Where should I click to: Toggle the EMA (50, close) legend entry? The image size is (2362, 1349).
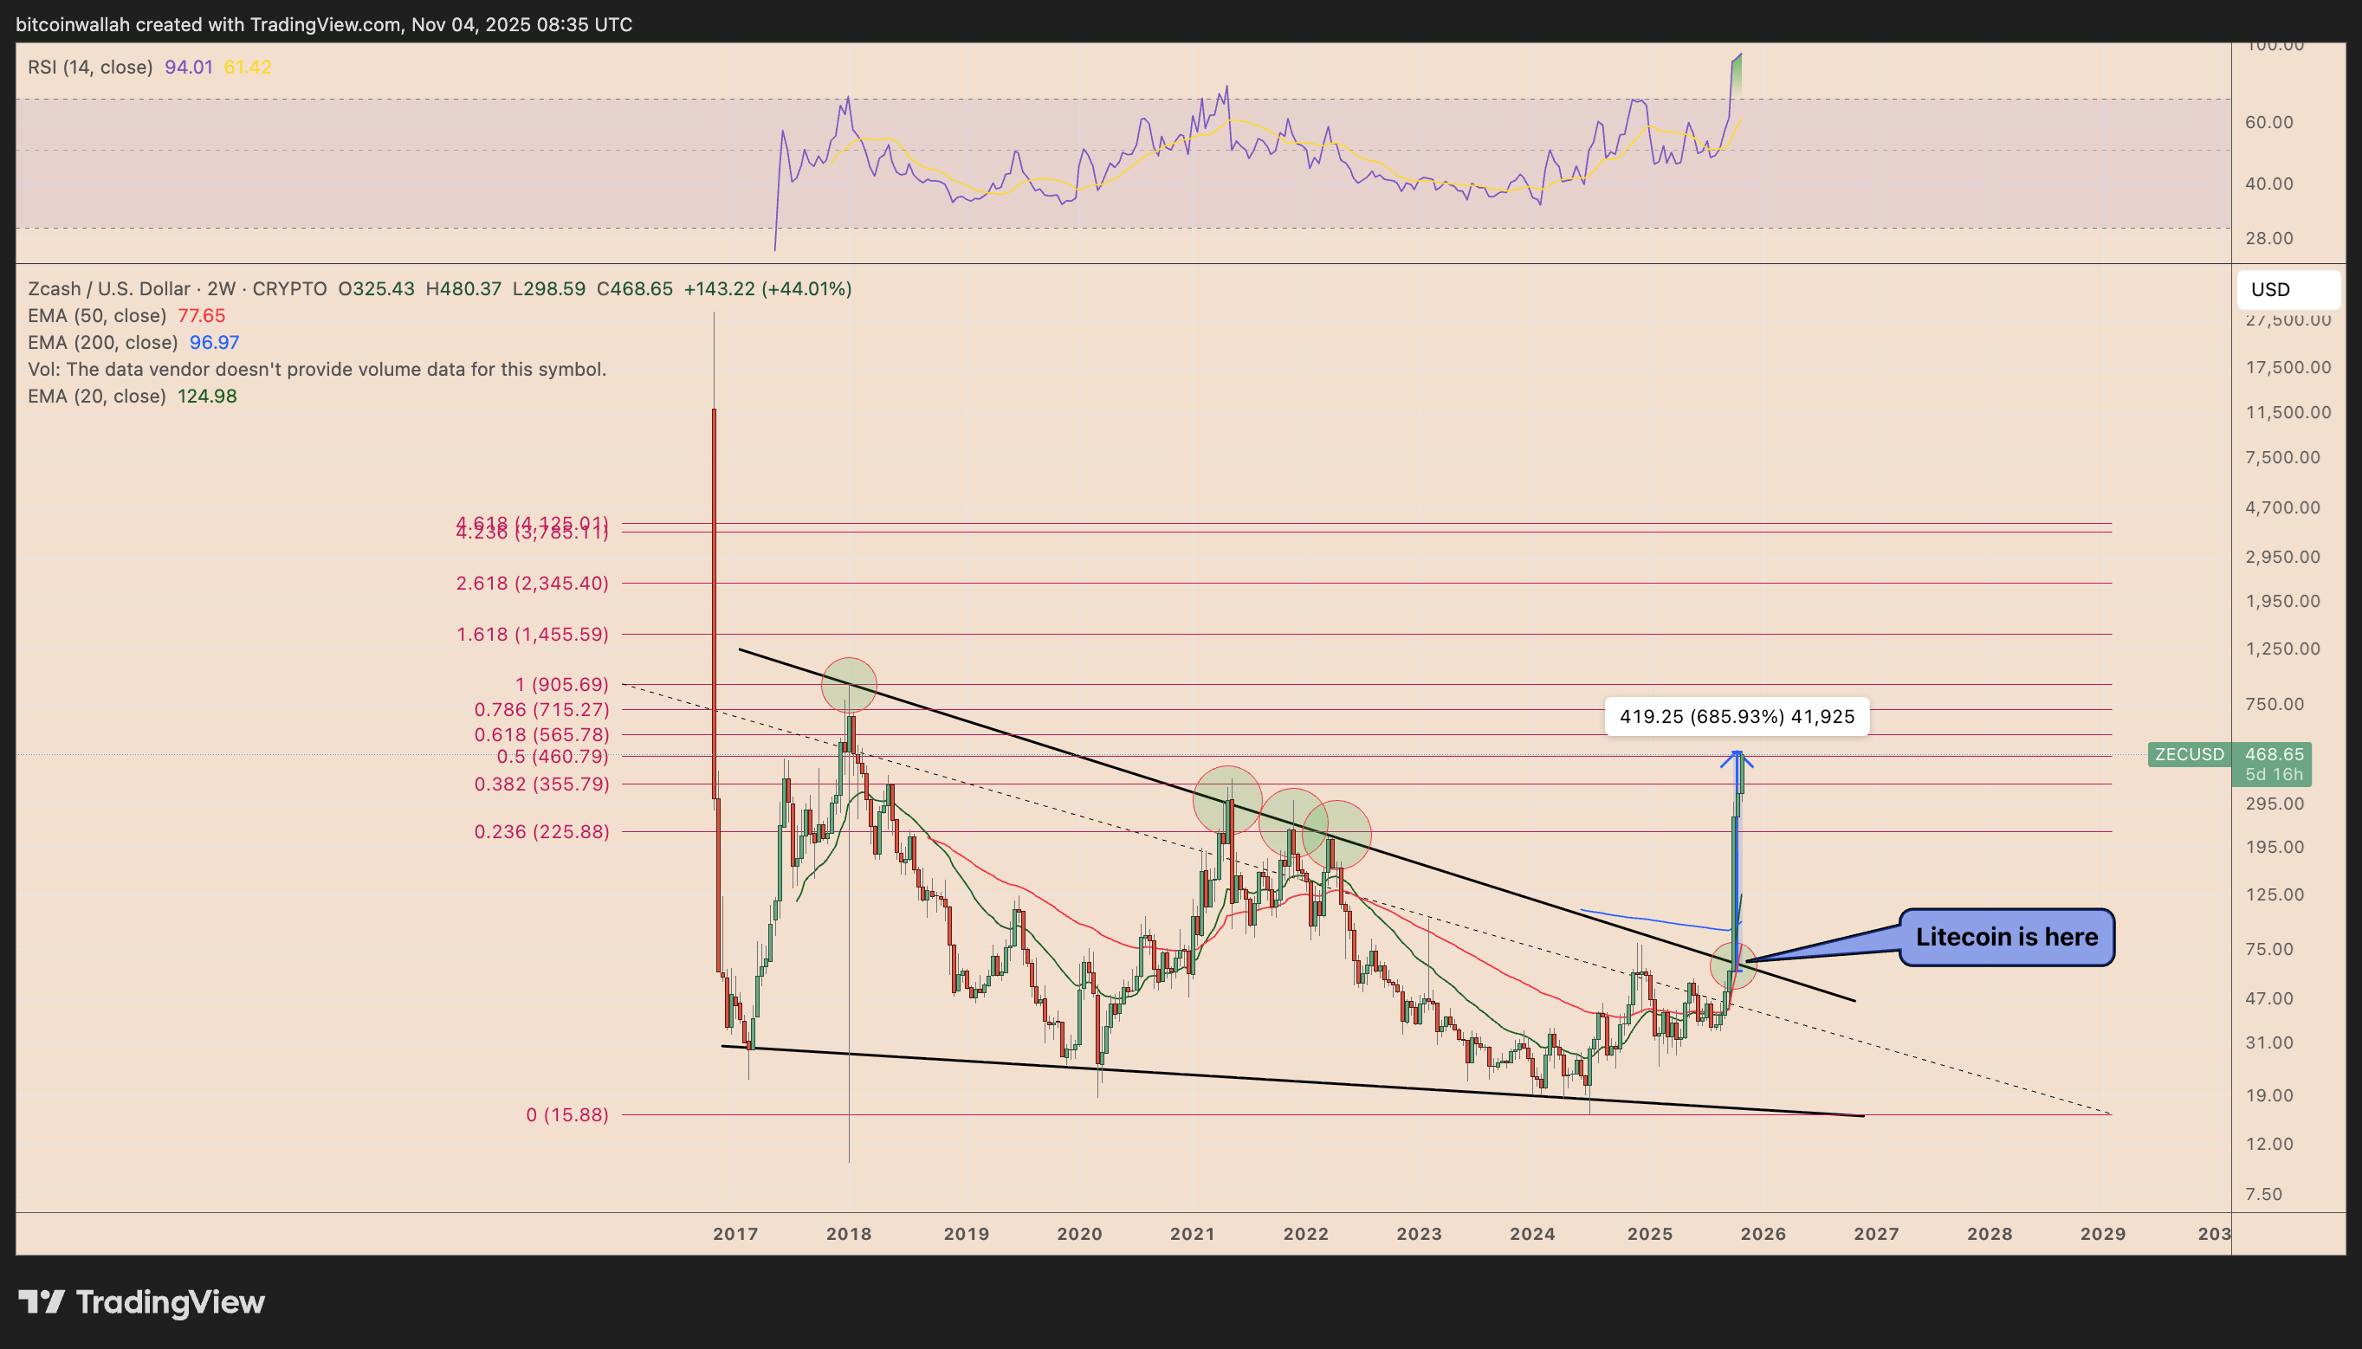pyautogui.click(x=96, y=316)
